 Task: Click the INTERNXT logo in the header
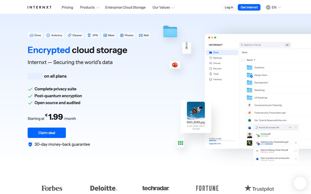[x=39, y=7]
